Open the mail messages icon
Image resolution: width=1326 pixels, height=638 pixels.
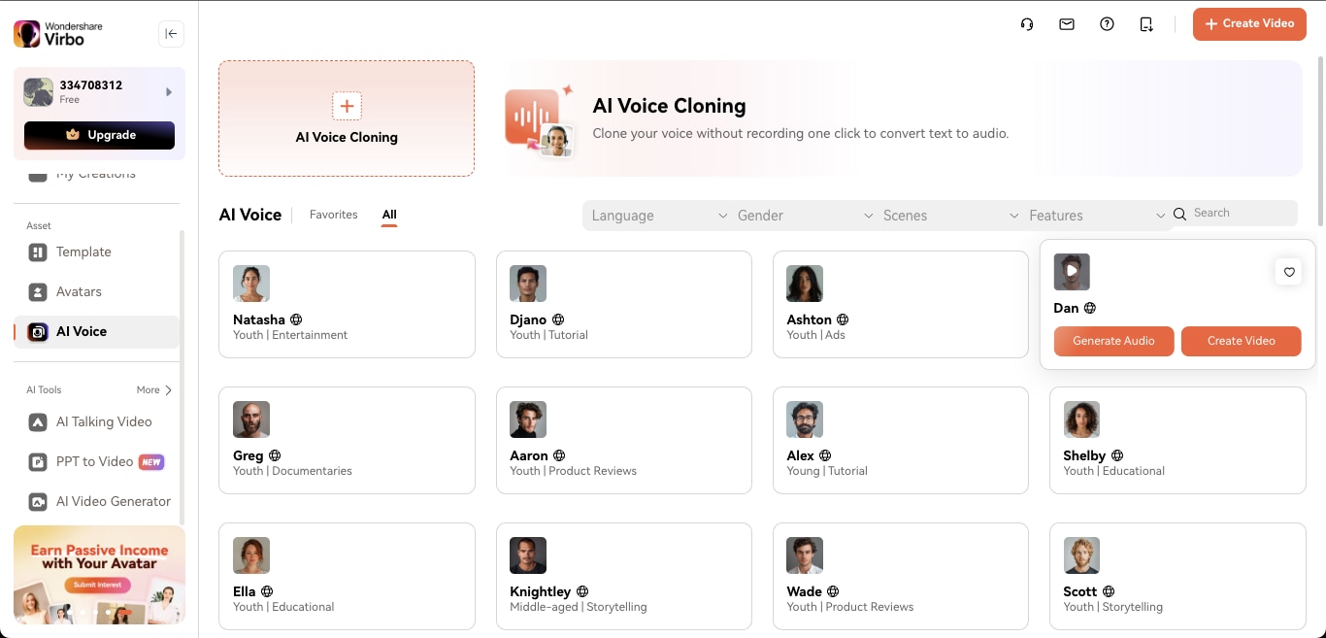pyautogui.click(x=1067, y=24)
